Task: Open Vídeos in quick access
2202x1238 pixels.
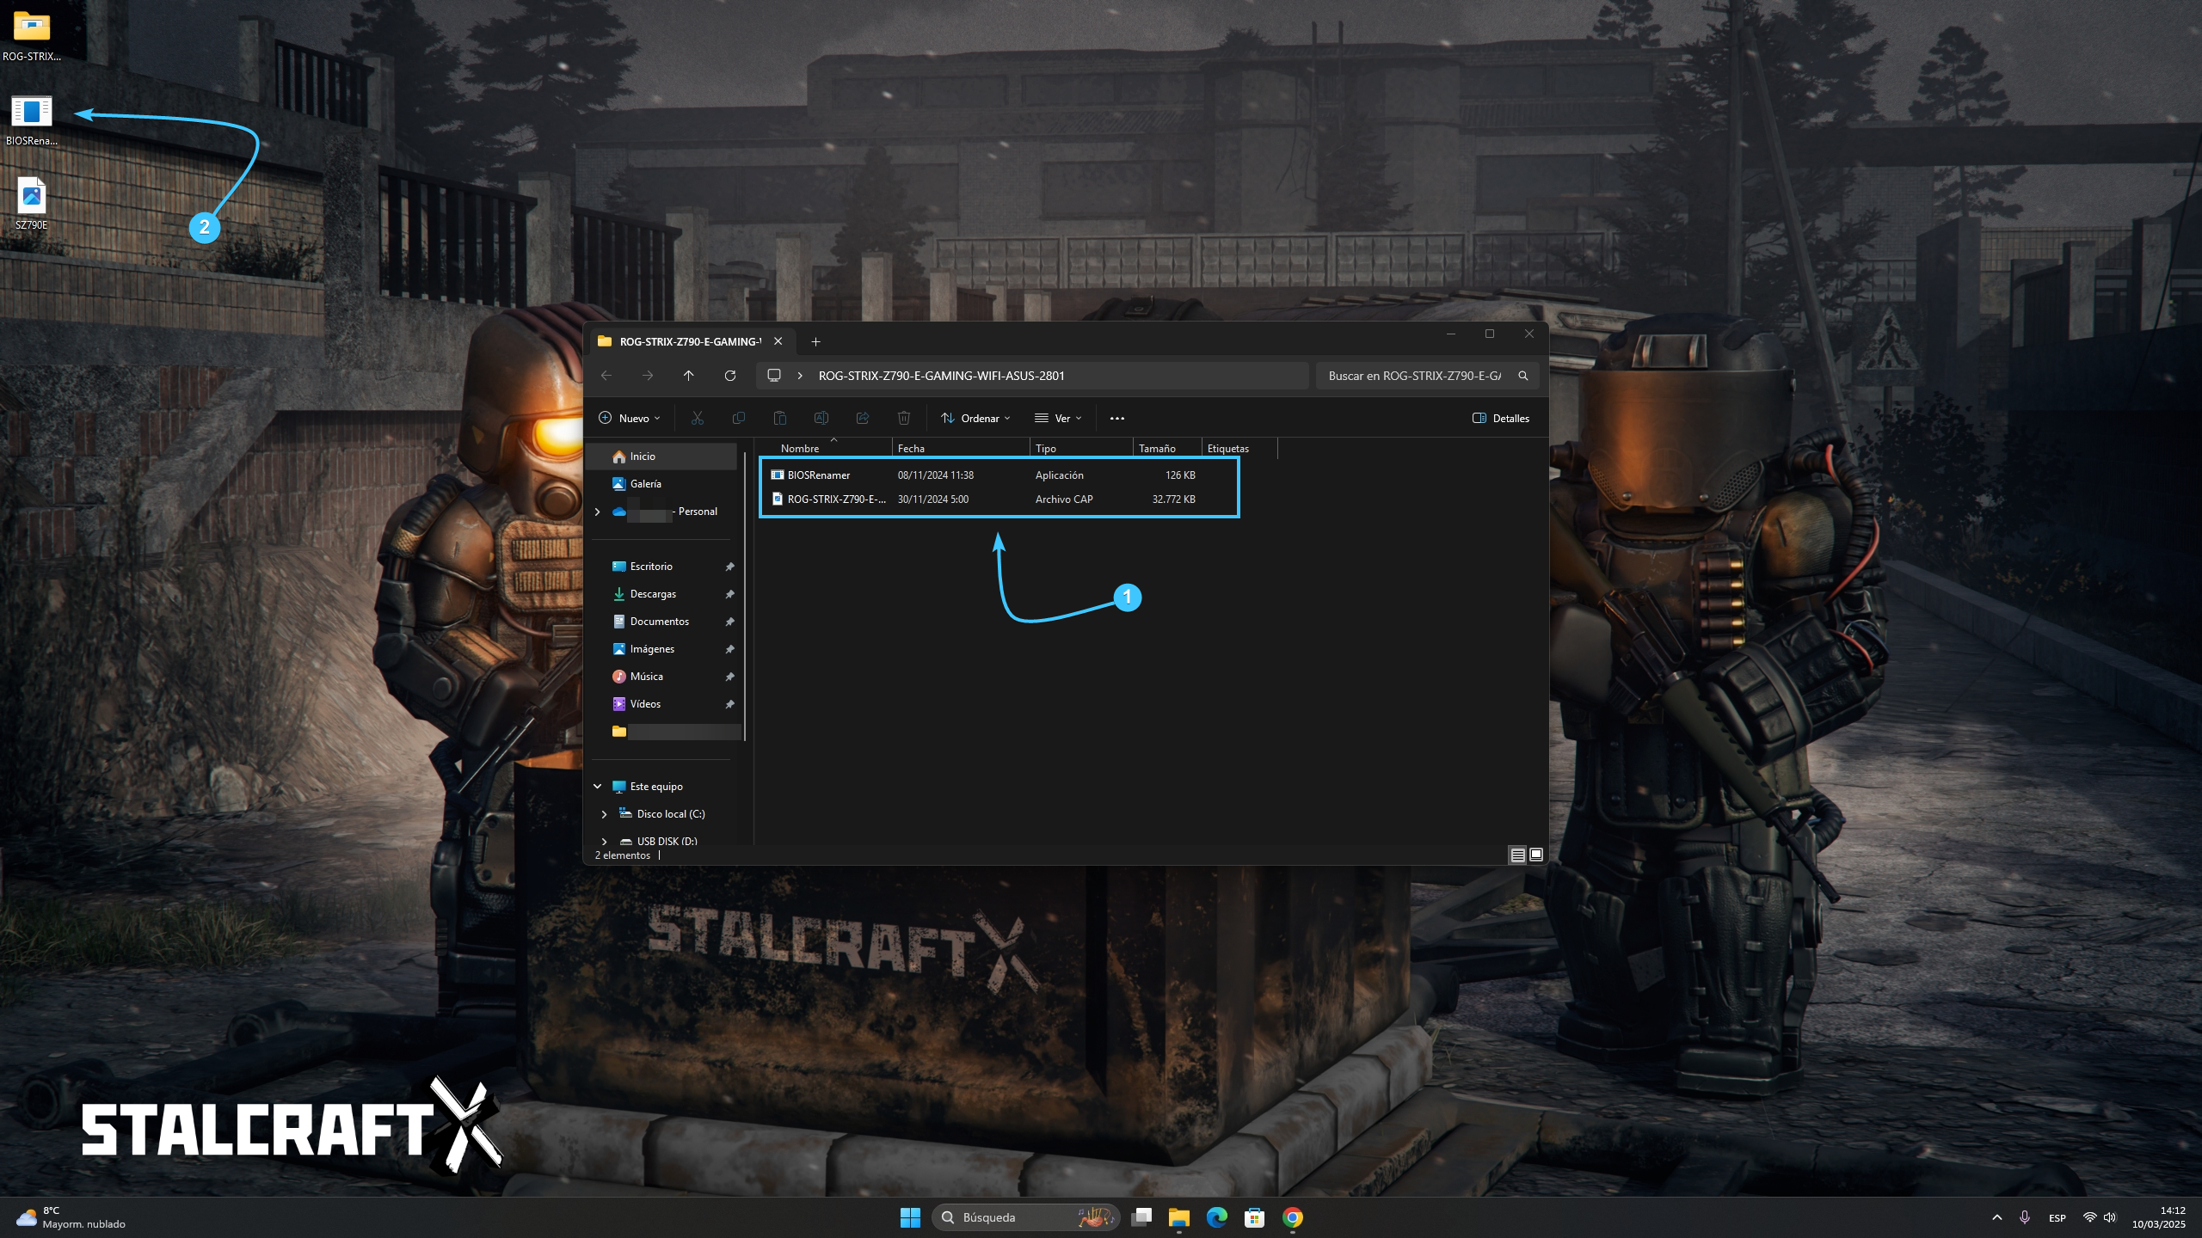Action: point(662,704)
